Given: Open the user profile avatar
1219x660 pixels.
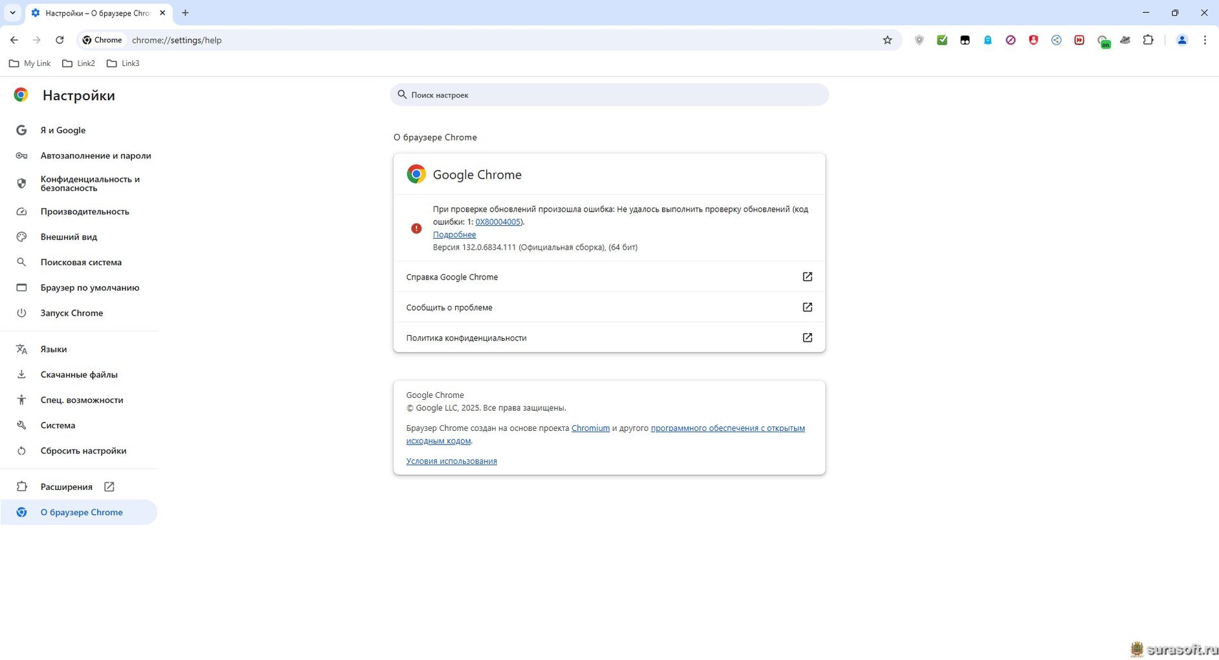Looking at the screenshot, I should [1182, 40].
